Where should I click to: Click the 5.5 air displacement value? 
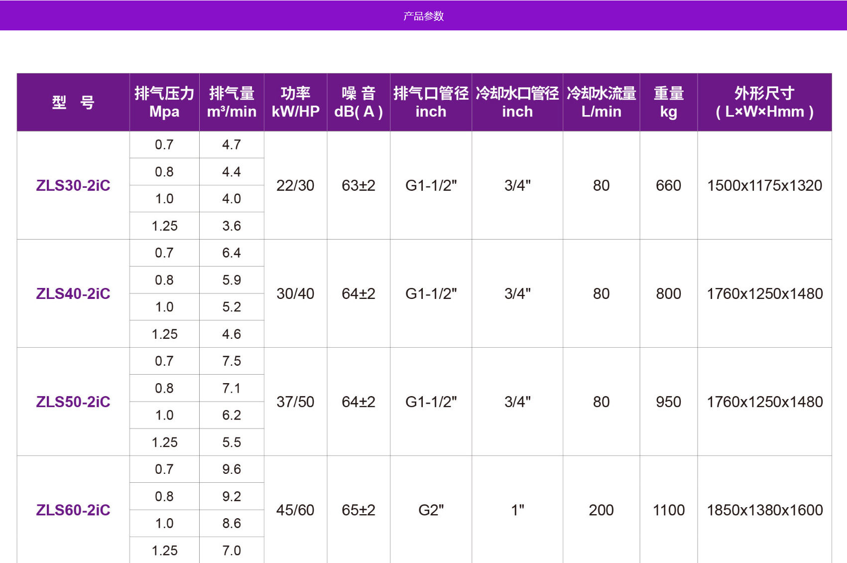(232, 442)
